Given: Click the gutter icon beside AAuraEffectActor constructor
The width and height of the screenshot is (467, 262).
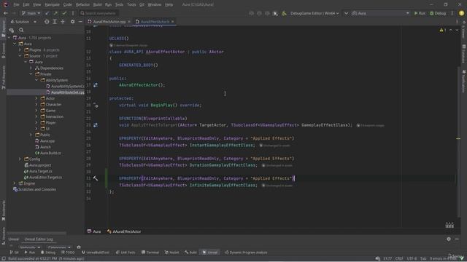Looking at the screenshot, I should 96,85.
